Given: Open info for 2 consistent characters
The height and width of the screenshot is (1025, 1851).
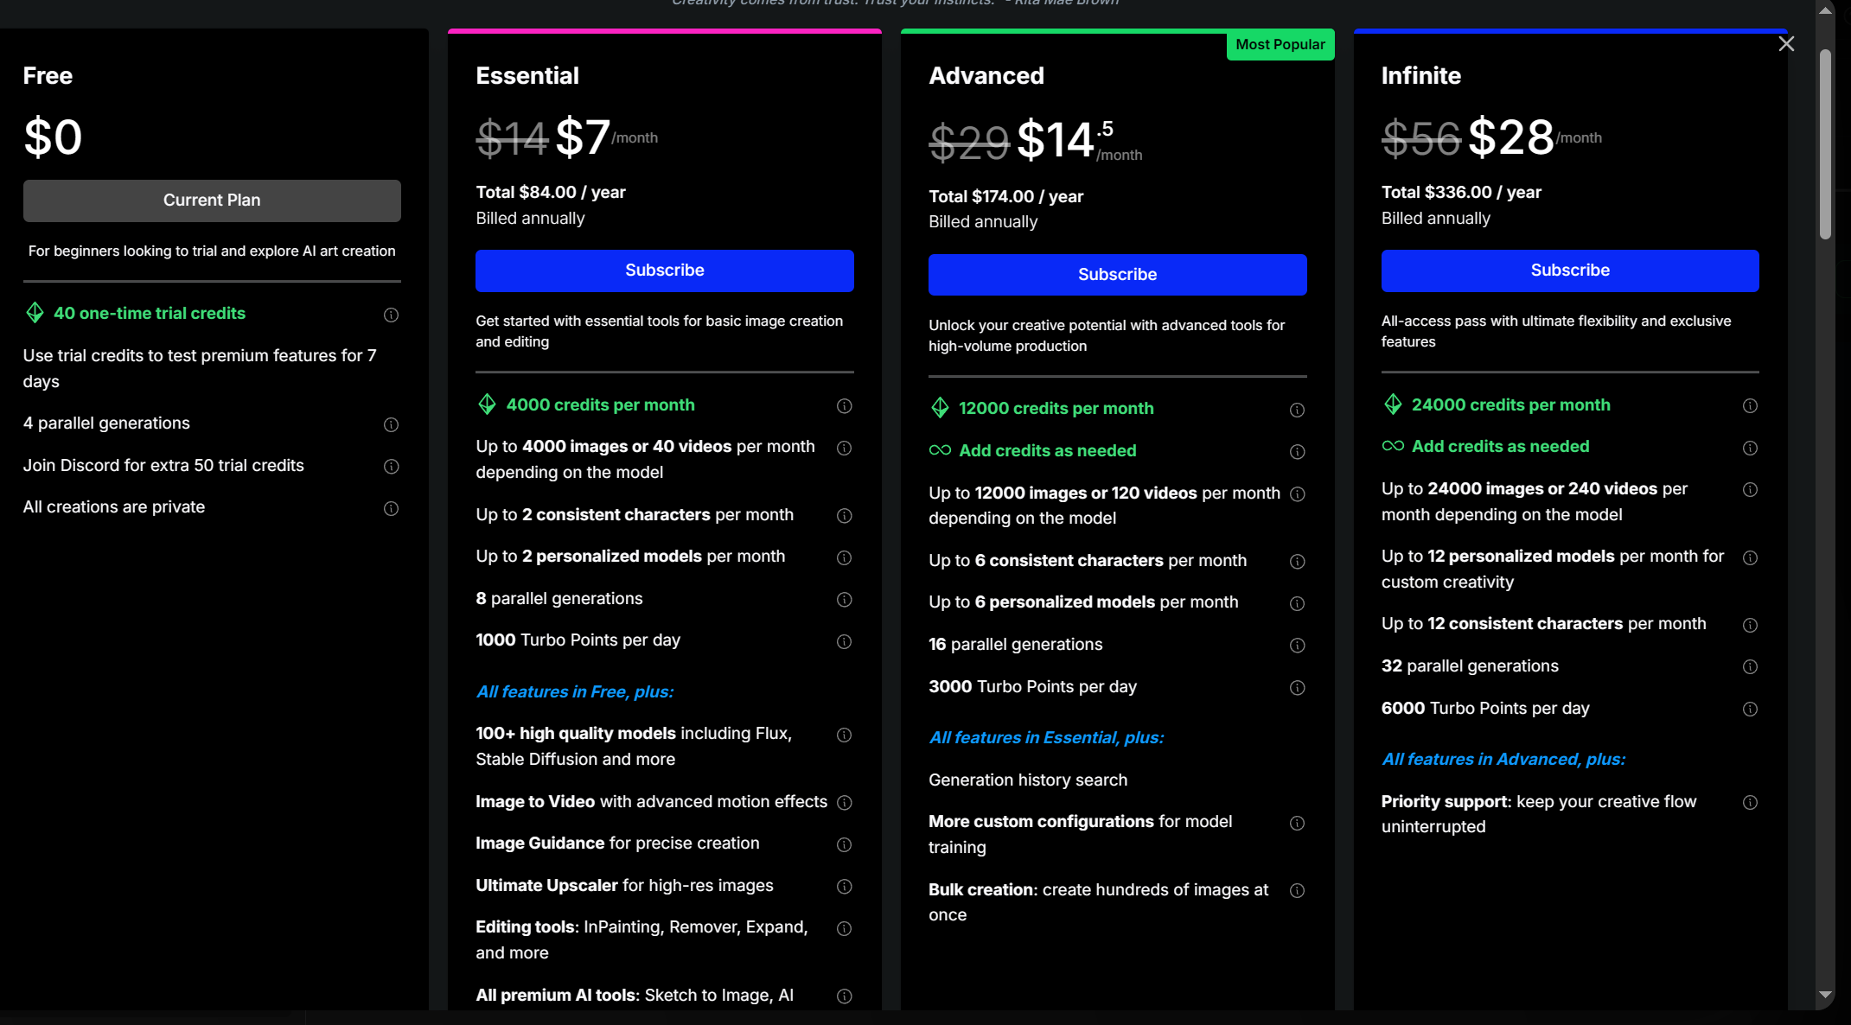Looking at the screenshot, I should pos(844,516).
